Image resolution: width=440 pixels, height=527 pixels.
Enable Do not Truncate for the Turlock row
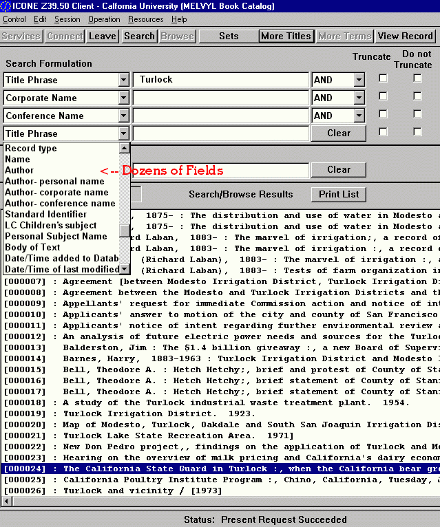(x=417, y=78)
